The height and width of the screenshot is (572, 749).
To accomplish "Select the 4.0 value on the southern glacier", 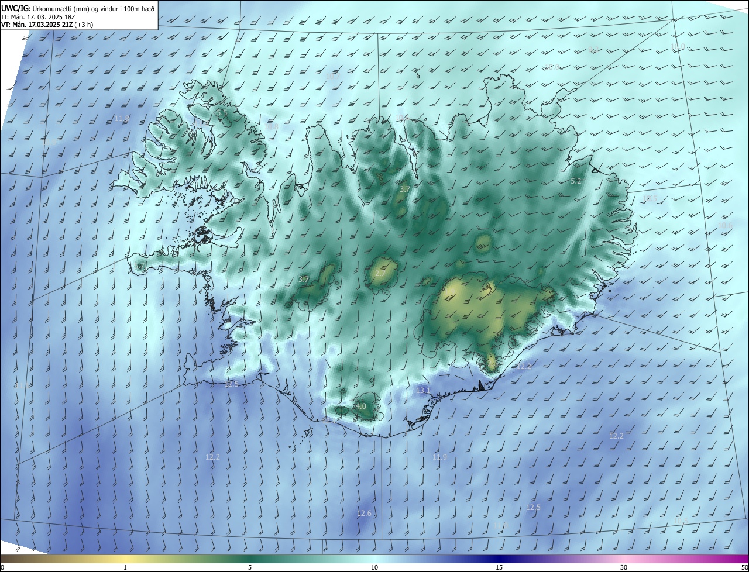I will 361,406.
